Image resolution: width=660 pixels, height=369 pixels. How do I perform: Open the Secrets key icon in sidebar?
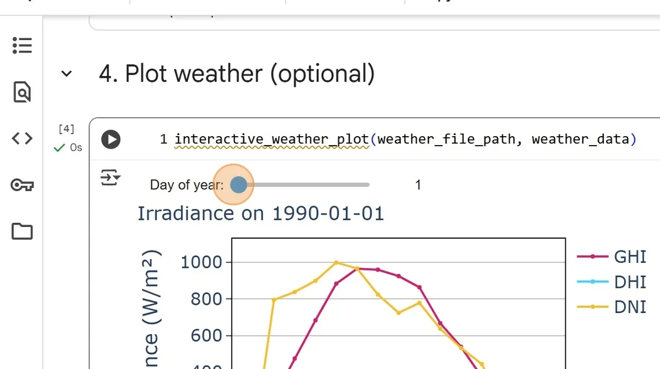(22, 185)
